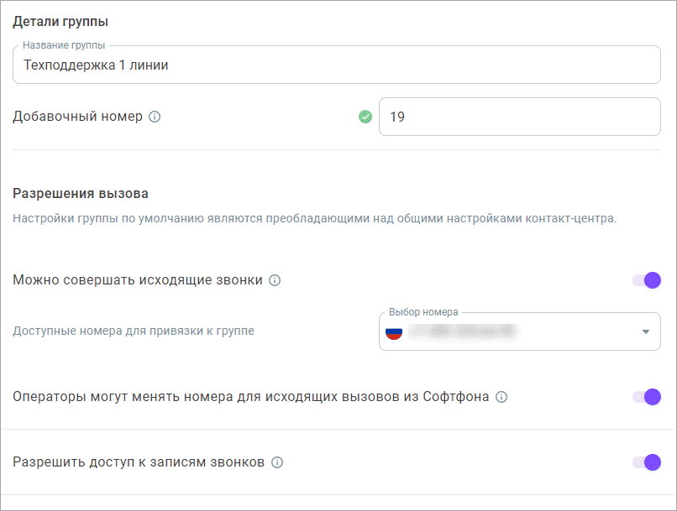Focus the Название группы input field

click(337, 65)
